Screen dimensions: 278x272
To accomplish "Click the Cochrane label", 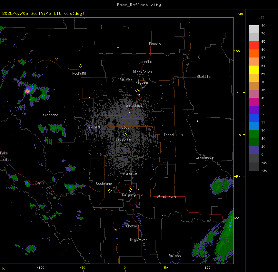I will coord(104,183).
